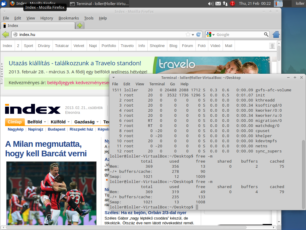Open the Edit menu in Terminal

pos(127,84)
